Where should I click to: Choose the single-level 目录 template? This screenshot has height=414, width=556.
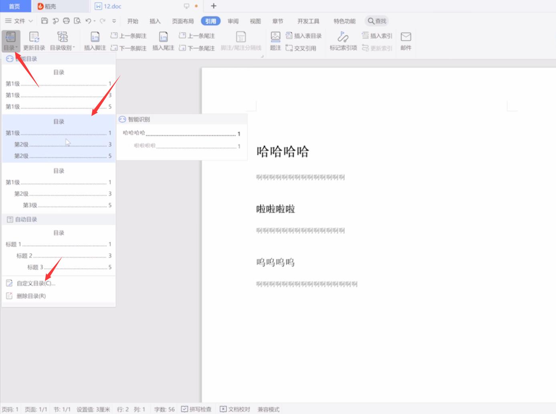point(59,89)
